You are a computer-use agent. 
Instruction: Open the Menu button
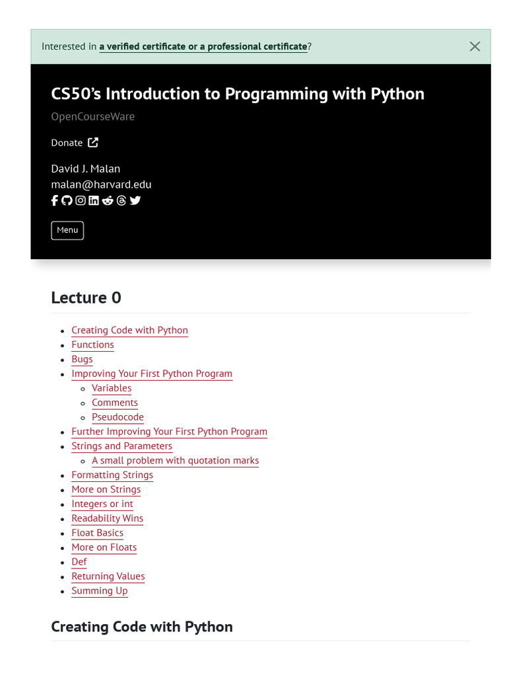pos(67,230)
